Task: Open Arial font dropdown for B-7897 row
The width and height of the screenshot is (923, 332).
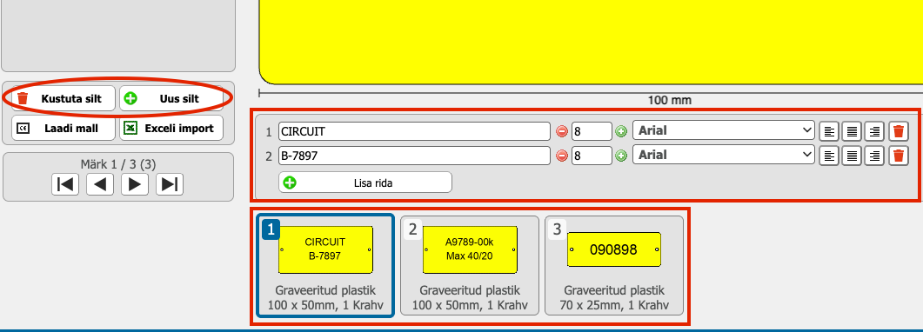Action: (724, 155)
